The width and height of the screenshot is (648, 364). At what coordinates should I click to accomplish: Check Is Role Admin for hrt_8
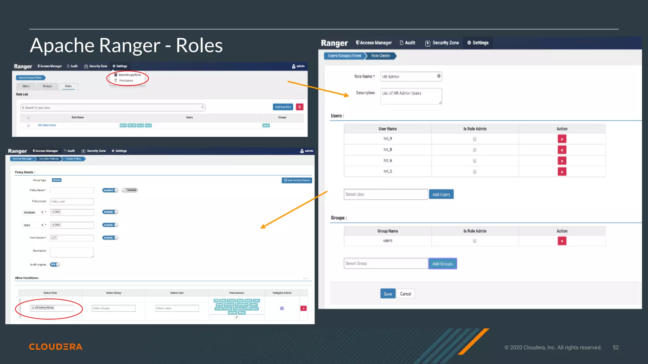(x=475, y=150)
